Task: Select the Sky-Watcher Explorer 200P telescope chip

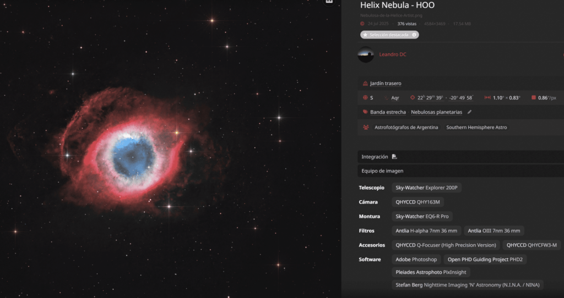Action: click(427, 187)
